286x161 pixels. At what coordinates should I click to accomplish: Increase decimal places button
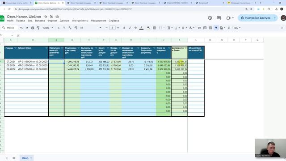76,28
